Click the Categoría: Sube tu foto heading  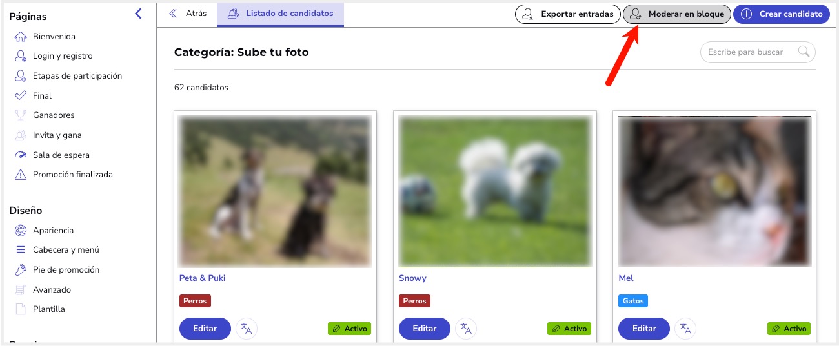point(241,52)
